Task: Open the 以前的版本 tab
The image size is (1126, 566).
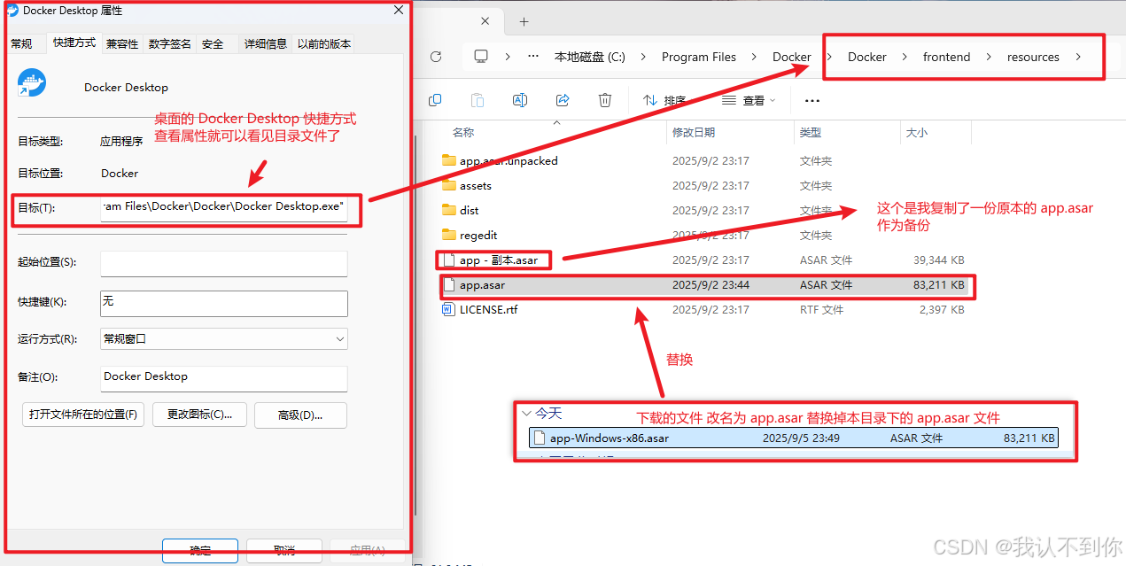Action: tap(324, 43)
